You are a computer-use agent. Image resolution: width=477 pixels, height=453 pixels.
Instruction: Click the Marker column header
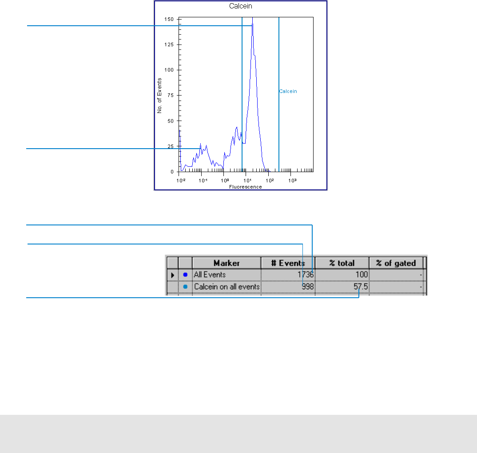pos(227,263)
